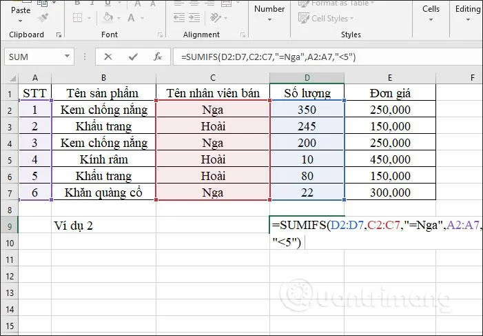Open the Number group dropdown
Screen dimensions: 483x336
tap(269, 20)
